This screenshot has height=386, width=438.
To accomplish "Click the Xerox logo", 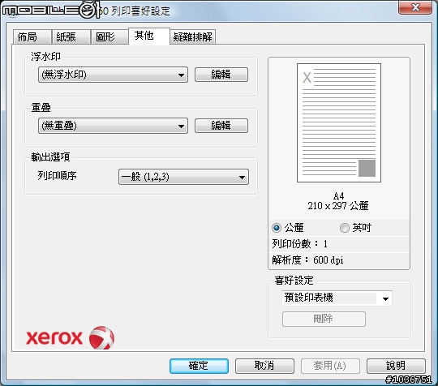I will tap(70, 337).
